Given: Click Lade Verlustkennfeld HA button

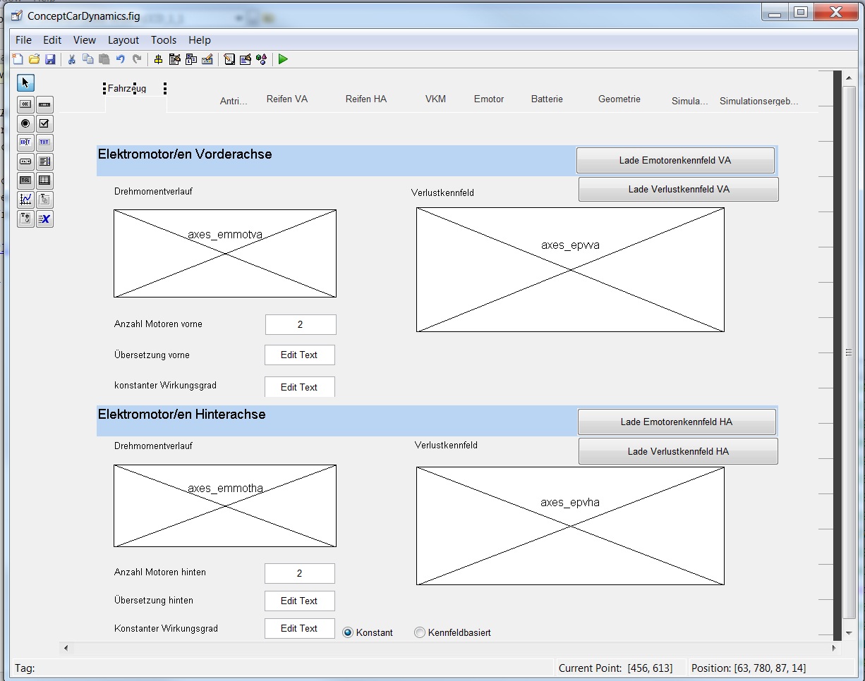Looking at the screenshot, I should click(678, 452).
